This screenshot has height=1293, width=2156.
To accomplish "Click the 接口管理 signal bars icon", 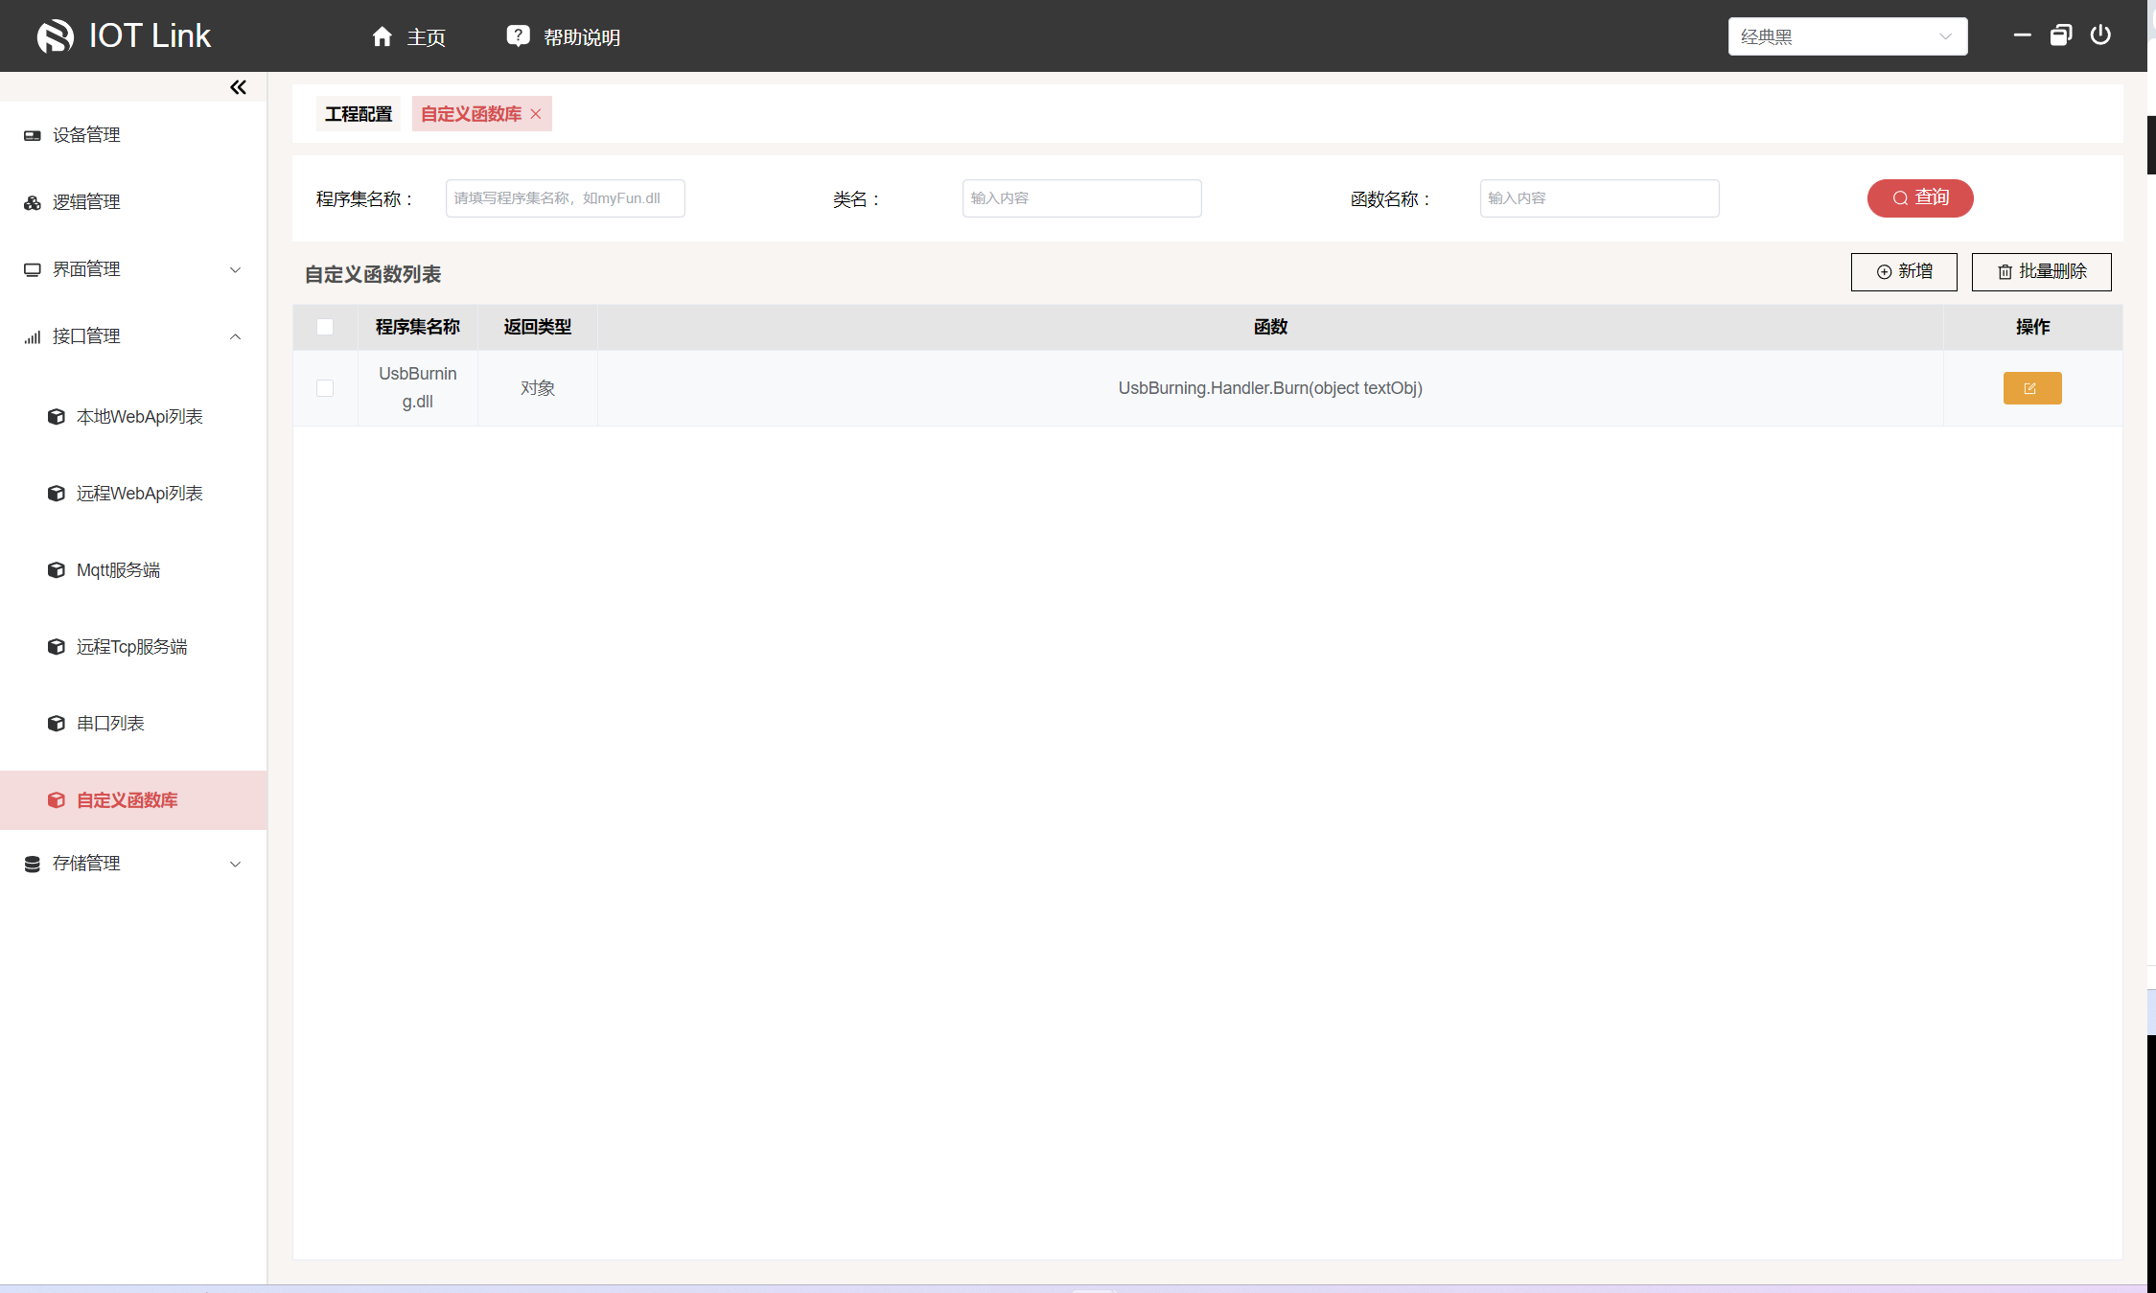I will tap(33, 336).
